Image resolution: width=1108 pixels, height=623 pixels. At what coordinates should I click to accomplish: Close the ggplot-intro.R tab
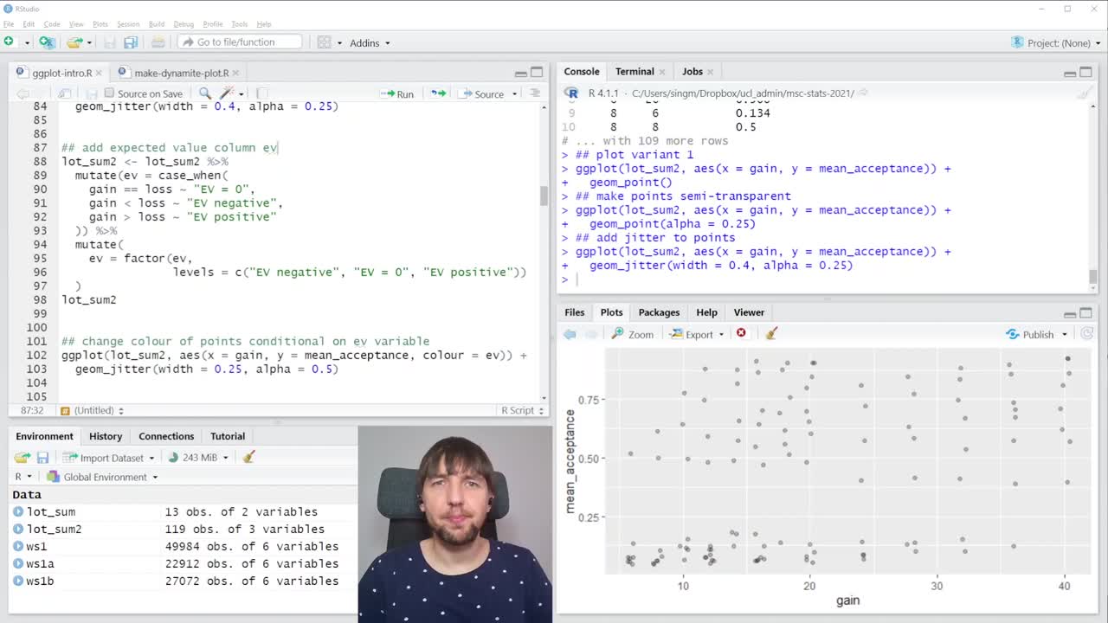click(100, 73)
